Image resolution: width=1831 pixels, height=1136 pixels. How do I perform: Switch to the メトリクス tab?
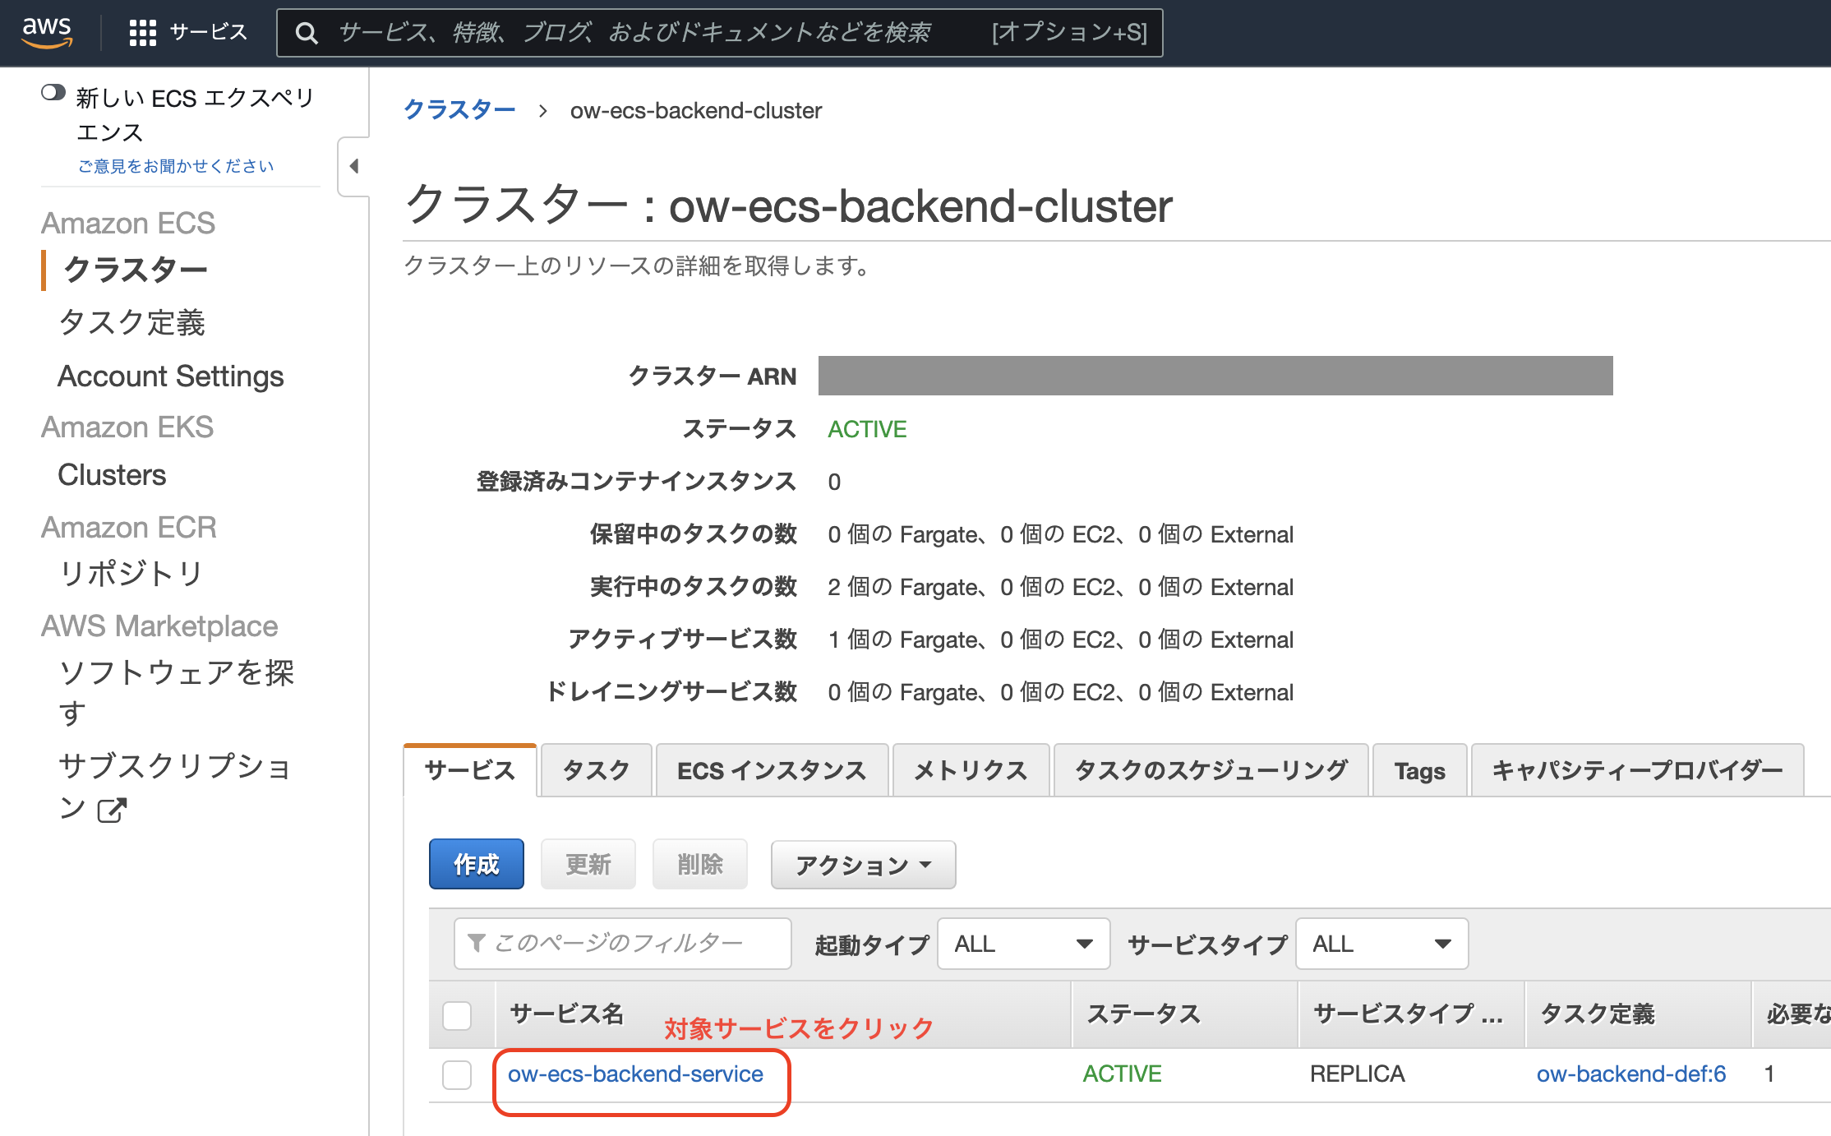970,770
